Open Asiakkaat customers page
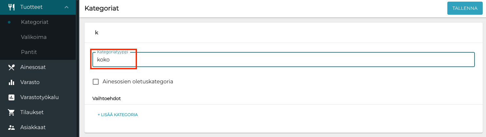This screenshot has width=486, height=137. coord(33,128)
